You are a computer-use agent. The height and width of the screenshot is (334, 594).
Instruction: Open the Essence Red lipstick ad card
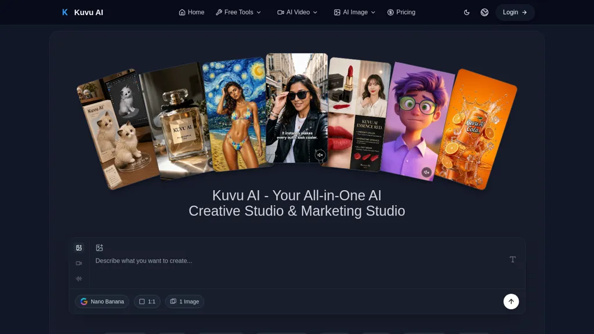[356, 114]
